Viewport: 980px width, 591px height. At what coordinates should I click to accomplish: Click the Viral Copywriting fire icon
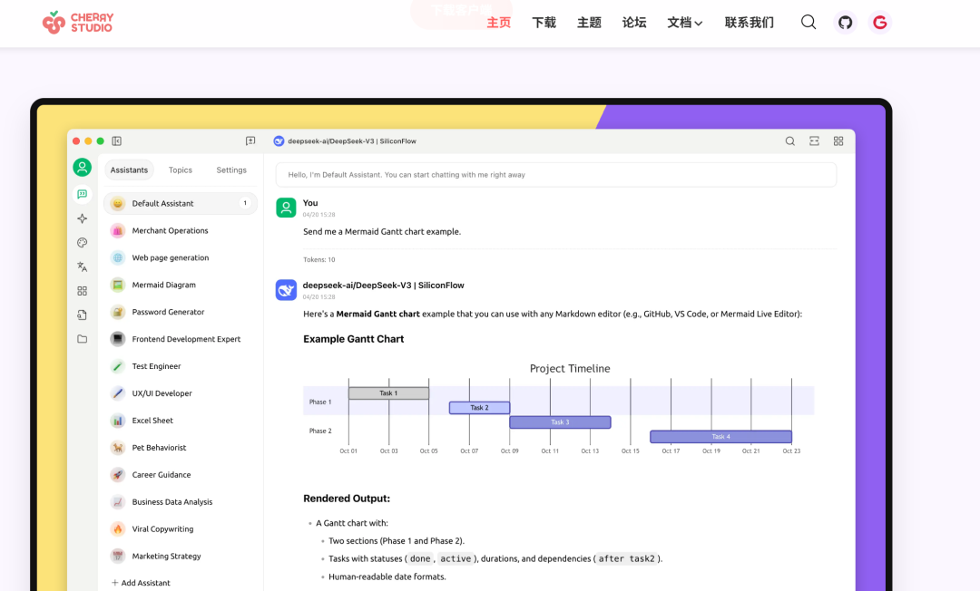pyautogui.click(x=117, y=529)
